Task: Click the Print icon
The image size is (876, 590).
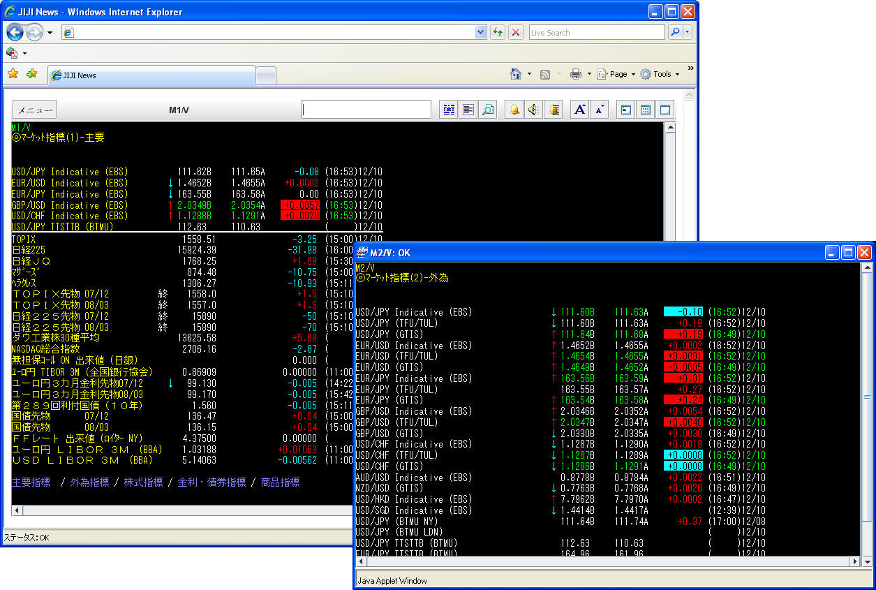Action: (576, 74)
